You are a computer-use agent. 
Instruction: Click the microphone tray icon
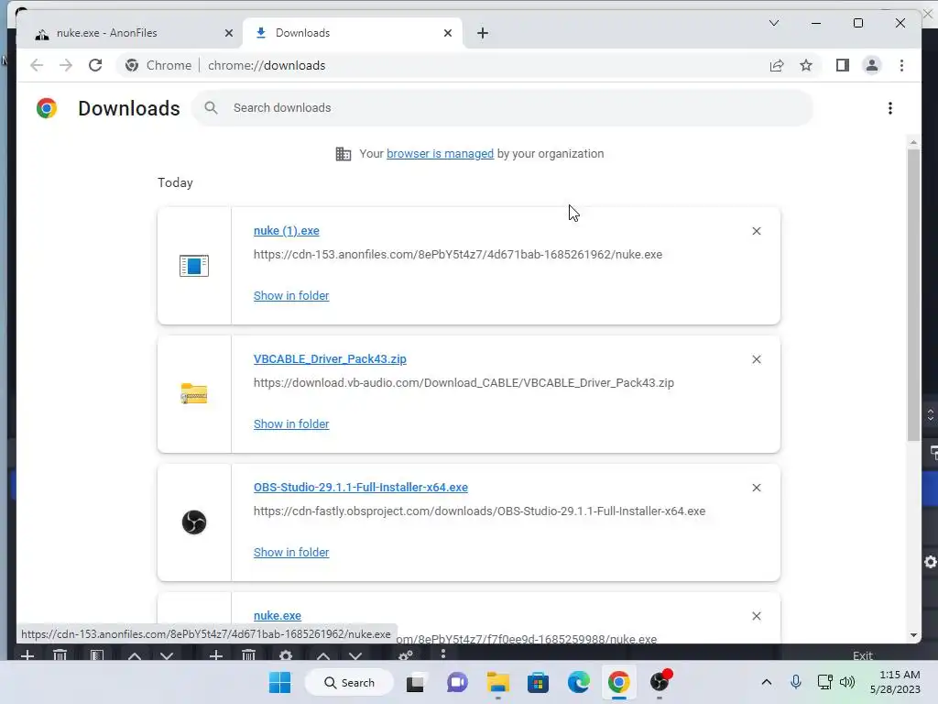[x=796, y=682]
